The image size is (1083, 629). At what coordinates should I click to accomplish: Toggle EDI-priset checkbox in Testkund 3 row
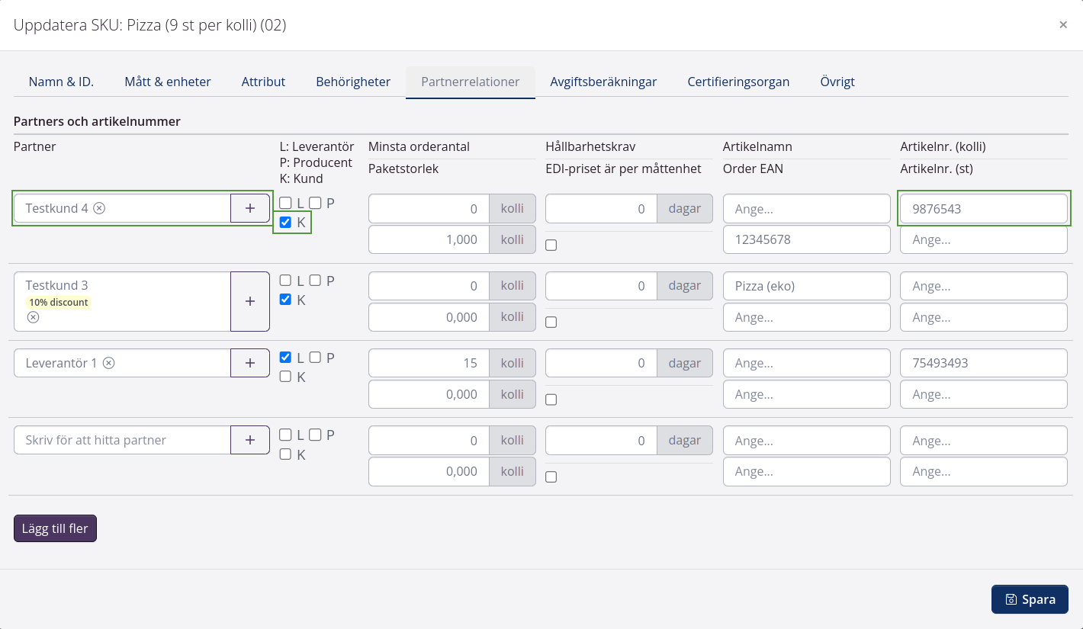[551, 322]
